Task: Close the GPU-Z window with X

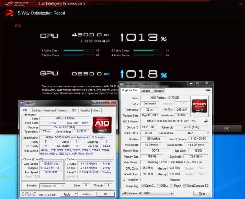Action: (x=206, y=83)
